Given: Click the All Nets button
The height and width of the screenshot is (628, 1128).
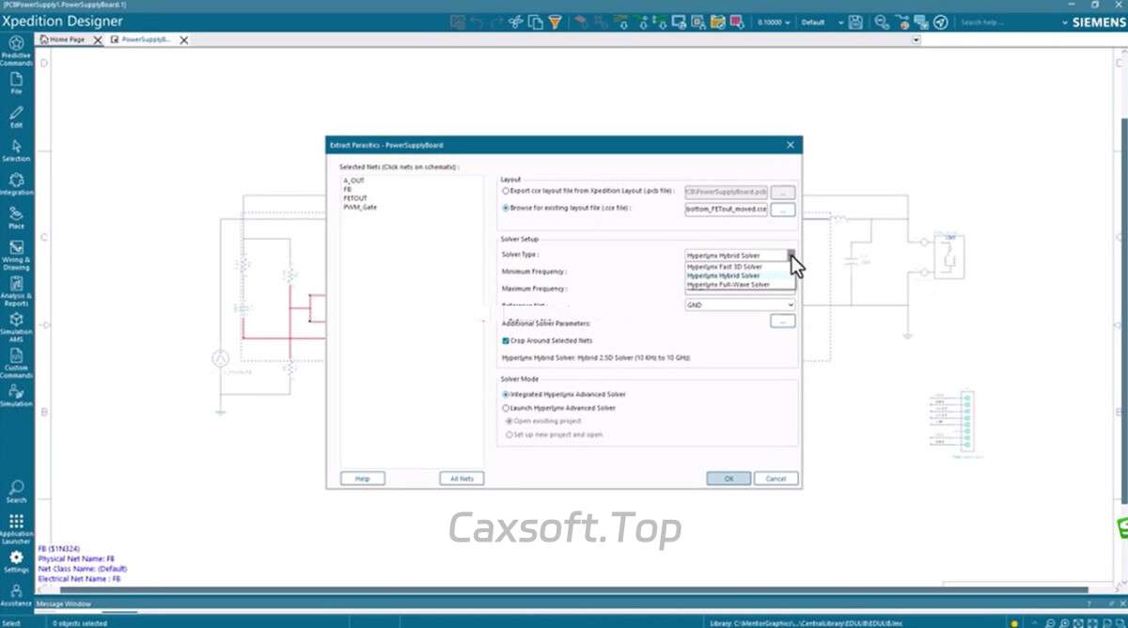Looking at the screenshot, I should click(462, 479).
